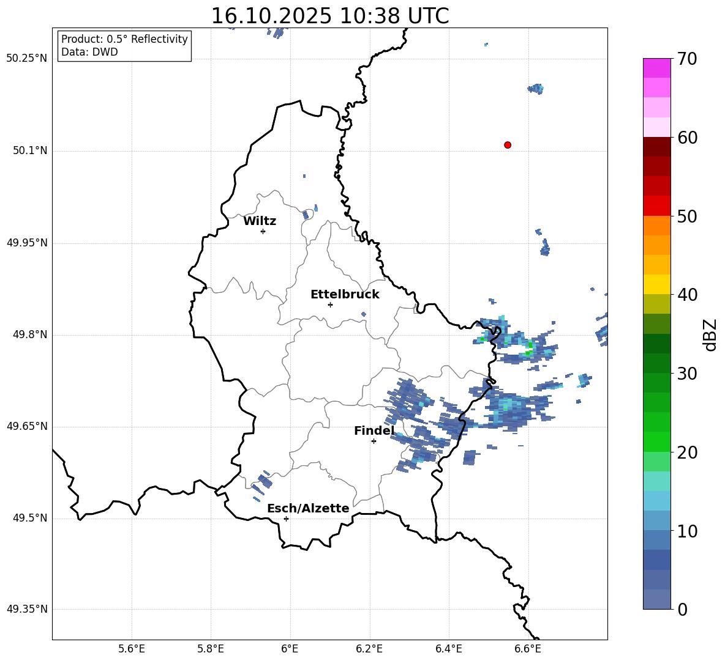Click the 5.8°E longitude label
The image size is (725, 661).
(211, 649)
